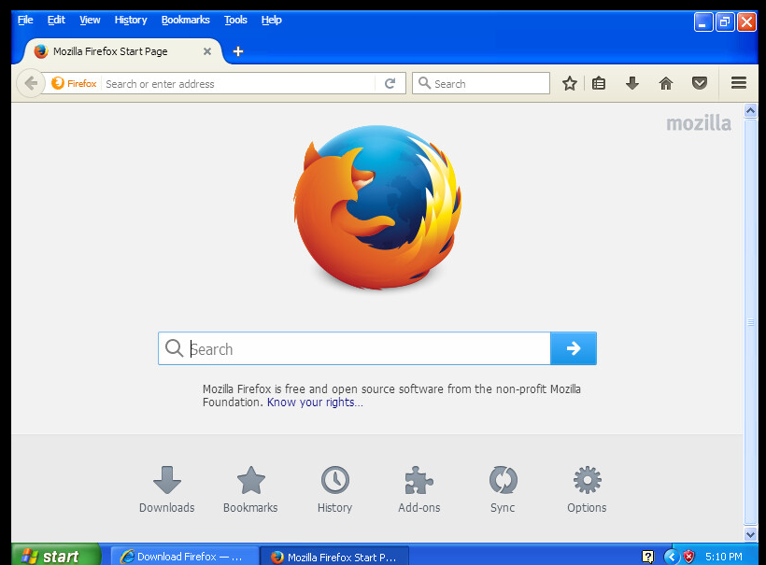This screenshot has width=766, height=565.
Task: Reload the page with the refresh icon
Action: 390,83
